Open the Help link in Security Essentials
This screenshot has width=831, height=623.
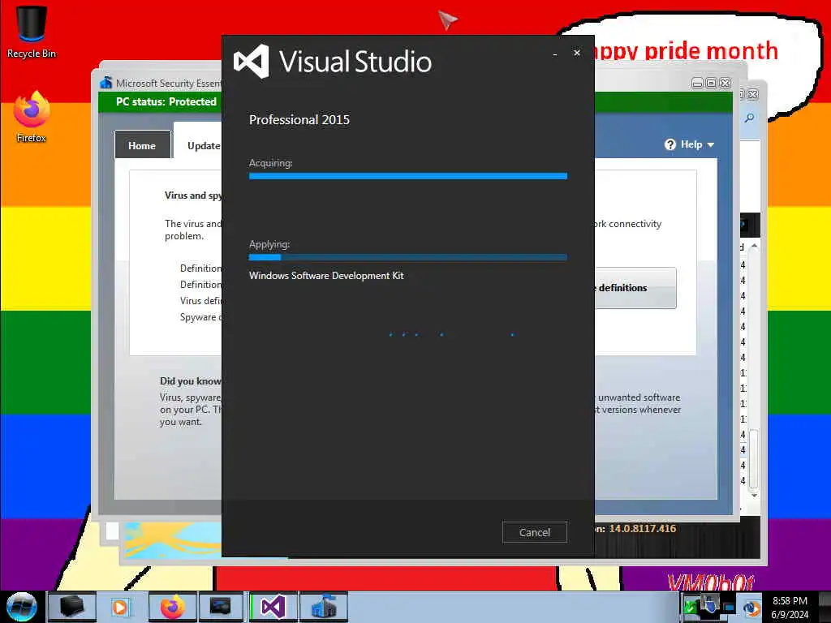(x=691, y=144)
